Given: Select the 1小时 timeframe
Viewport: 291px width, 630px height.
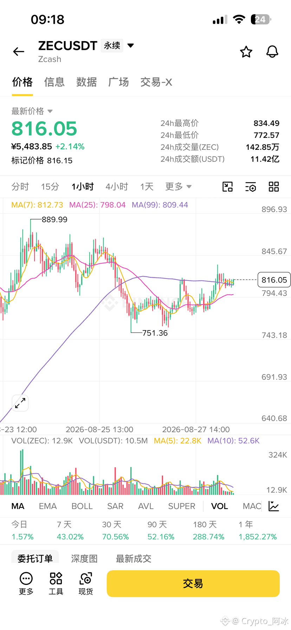Looking at the screenshot, I should pos(83,186).
